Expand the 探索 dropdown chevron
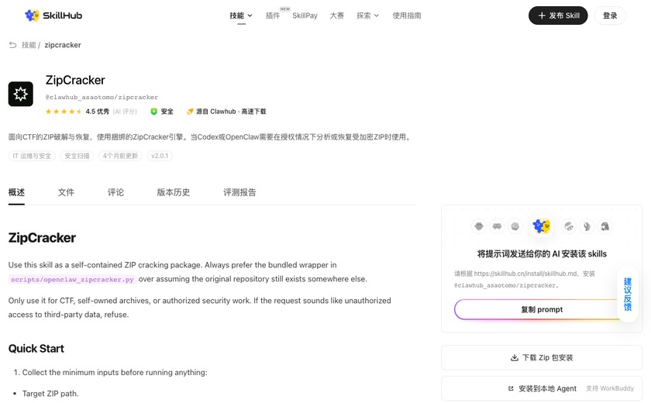This screenshot has height=403, width=651. (377, 15)
